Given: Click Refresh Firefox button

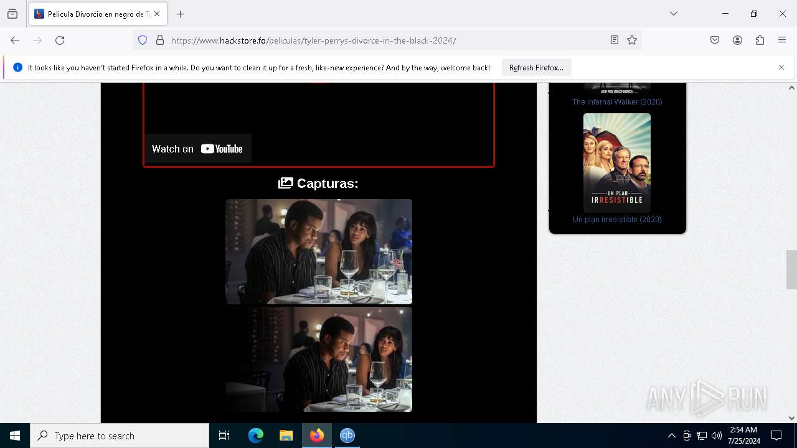Looking at the screenshot, I should (x=536, y=68).
